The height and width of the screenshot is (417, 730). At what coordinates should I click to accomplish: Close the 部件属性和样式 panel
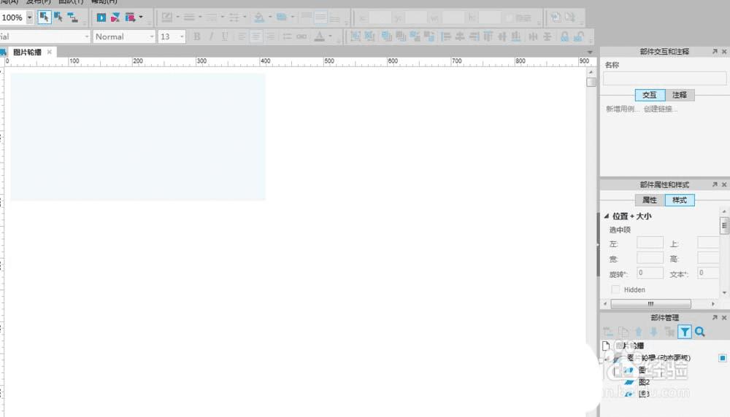pos(724,184)
